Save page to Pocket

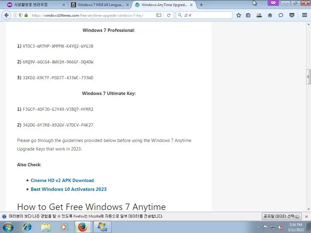click(292, 15)
